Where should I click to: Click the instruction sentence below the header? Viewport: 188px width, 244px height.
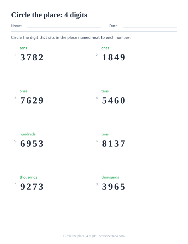pyautogui.click(x=71, y=37)
